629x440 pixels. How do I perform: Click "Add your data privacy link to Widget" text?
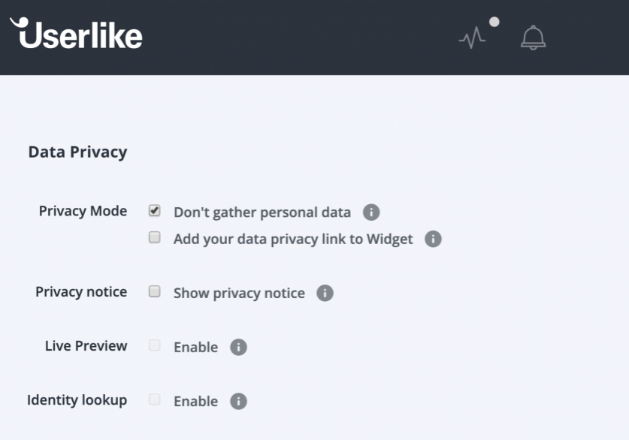point(293,240)
